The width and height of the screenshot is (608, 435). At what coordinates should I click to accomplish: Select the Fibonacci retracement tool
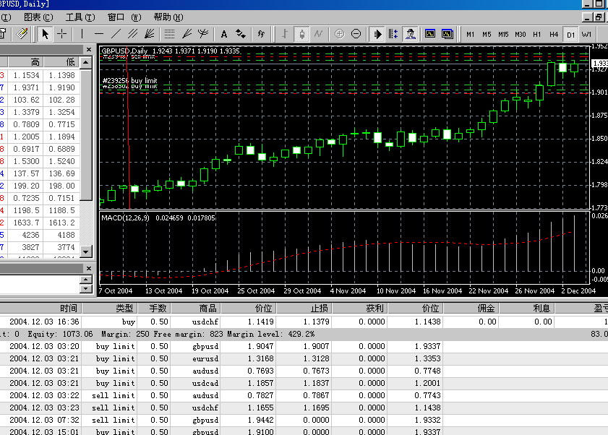click(x=169, y=33)
